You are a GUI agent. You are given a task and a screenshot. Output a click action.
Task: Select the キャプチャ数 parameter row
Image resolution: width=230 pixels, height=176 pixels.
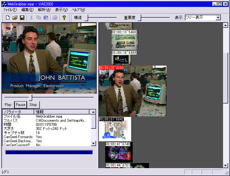tap(47, 133)
